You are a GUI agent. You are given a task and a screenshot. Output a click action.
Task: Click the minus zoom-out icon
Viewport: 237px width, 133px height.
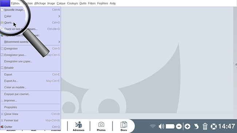179,126
